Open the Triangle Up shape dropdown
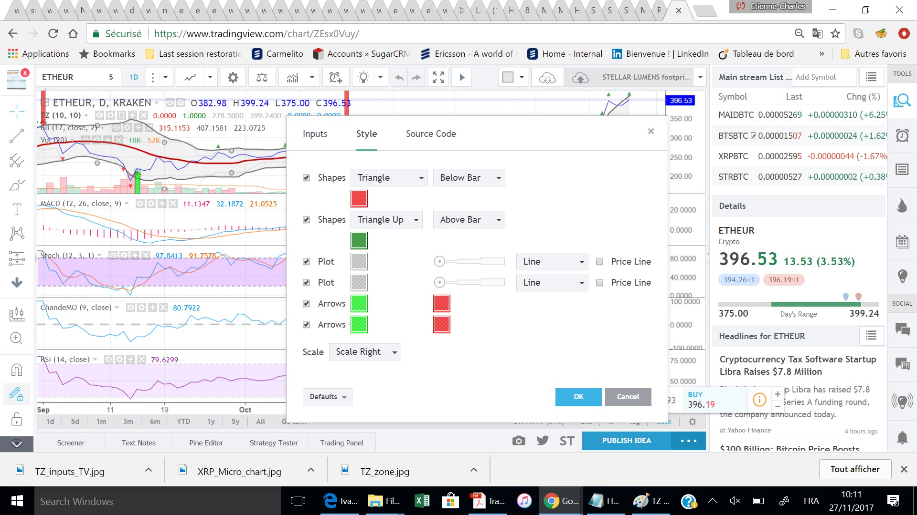This screenshot has width=917, height=515. pos(387,219)
